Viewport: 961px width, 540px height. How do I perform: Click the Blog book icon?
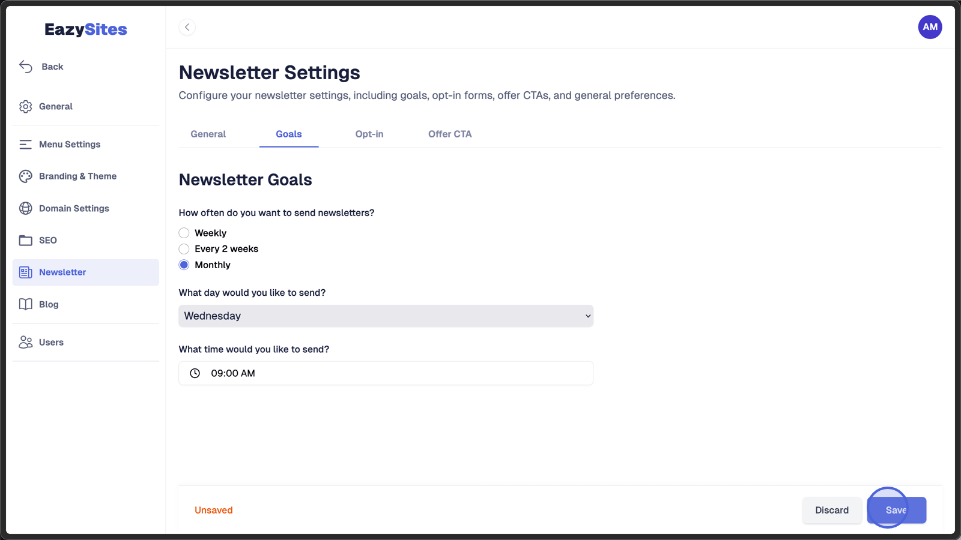pos(25,304)
